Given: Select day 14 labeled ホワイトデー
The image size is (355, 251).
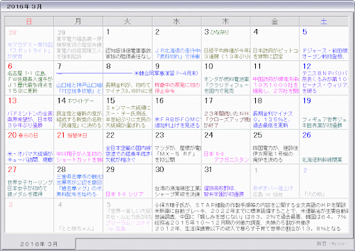Looking at the screenshot, I should pyautogui.click(x=78, y=112).
